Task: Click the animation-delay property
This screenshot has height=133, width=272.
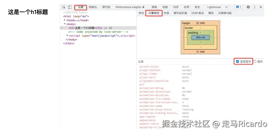Action: tap(151, 88)
